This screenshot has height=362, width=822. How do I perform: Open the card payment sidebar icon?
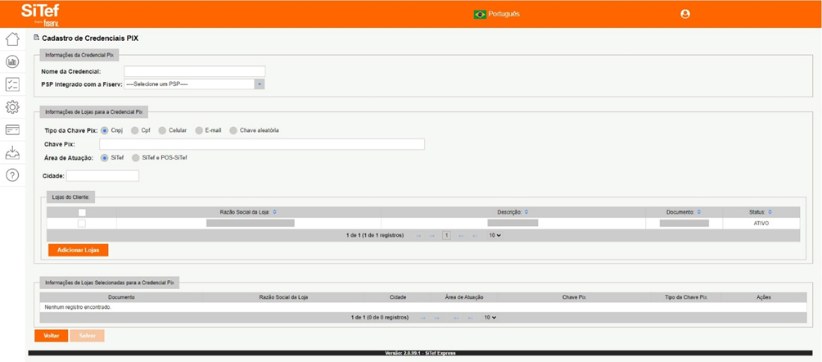(x=12, y=129)
